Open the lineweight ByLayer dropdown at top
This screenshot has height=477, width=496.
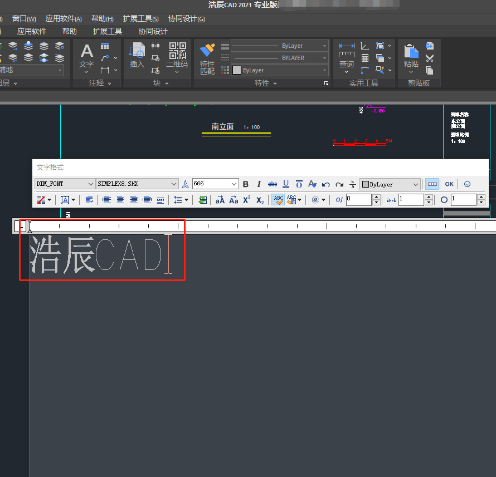(280, 46)
